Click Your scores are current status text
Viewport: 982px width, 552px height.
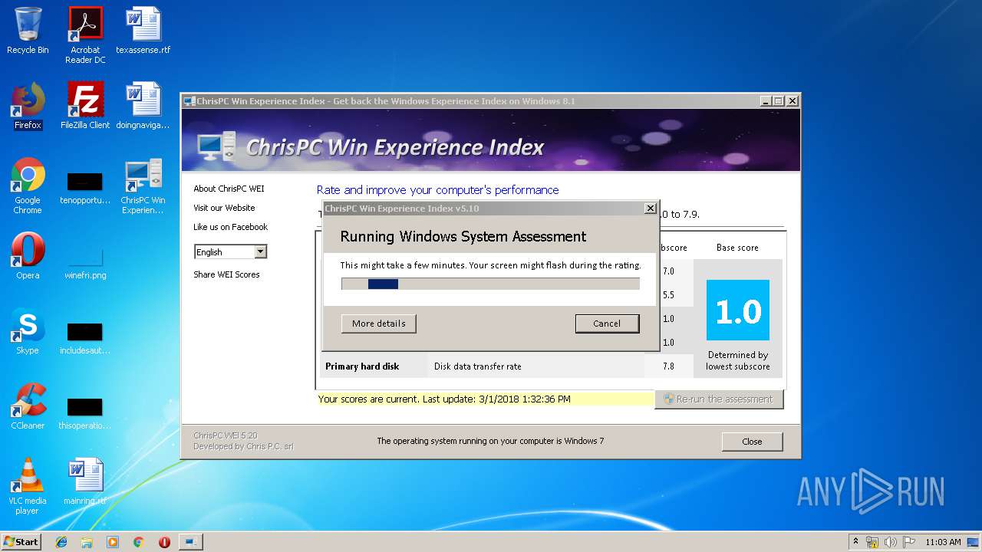[x=444, y=399]
